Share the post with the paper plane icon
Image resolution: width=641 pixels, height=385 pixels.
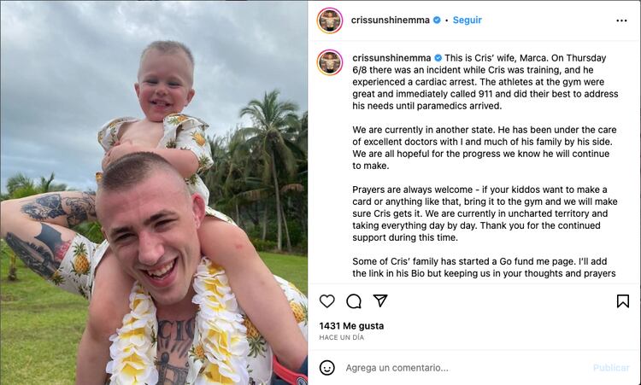380,300
